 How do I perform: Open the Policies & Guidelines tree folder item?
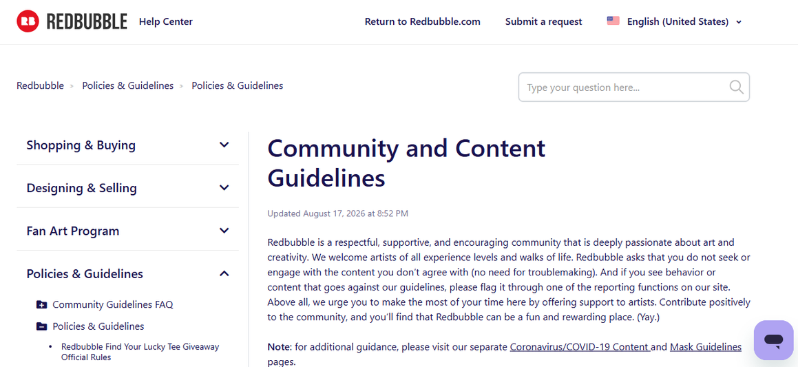coord(98,326)
